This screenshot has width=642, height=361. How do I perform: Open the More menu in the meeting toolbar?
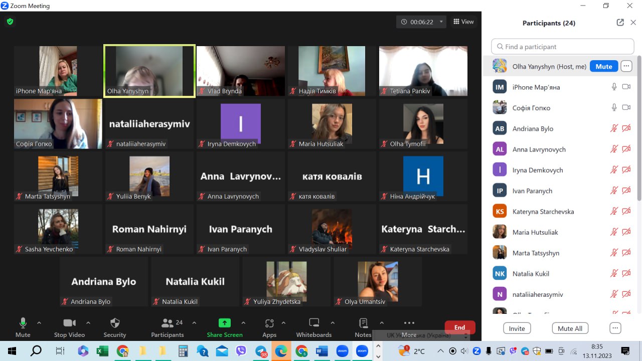(409, 323)
